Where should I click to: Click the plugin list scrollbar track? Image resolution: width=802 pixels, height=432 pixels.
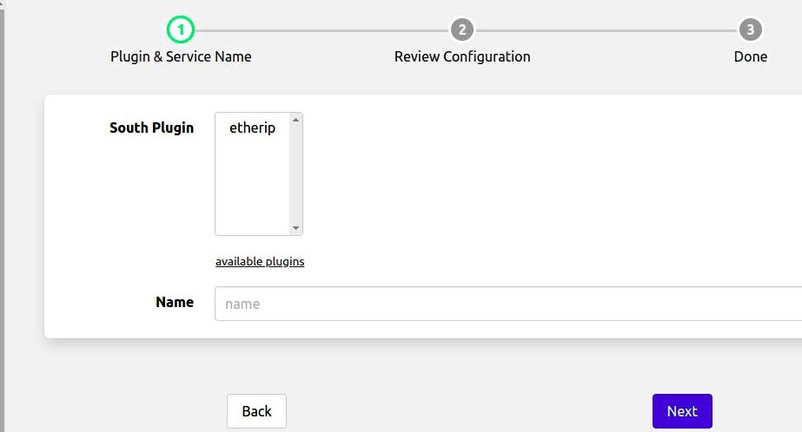point(296,173)
